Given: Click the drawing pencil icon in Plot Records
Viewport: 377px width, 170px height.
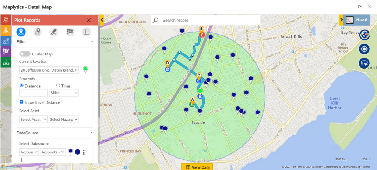Looking at the screenshot, I should tap(54, 32).
